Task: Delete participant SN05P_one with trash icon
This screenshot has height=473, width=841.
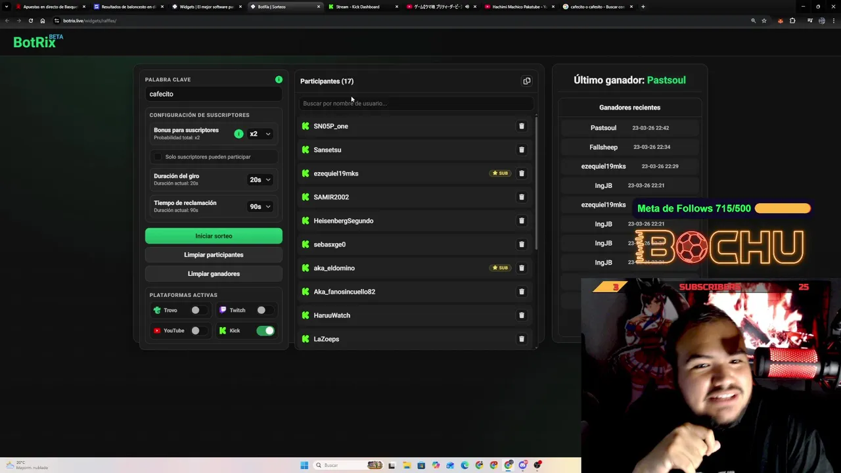Action: (522, 126)
